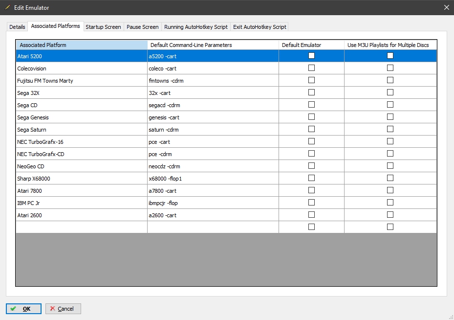454x320 pixels.
Task: Set NeoGeo CD as default emulator
Action: [312, 165]
